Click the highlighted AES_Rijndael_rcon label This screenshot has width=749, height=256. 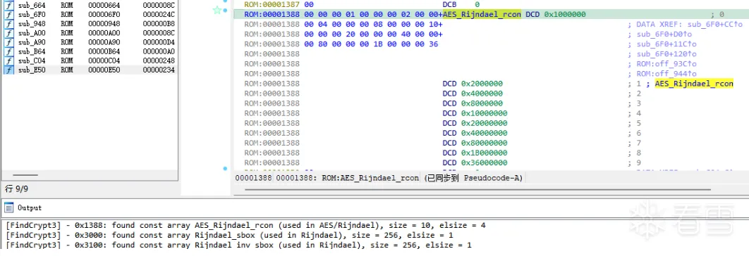(482, 14)
